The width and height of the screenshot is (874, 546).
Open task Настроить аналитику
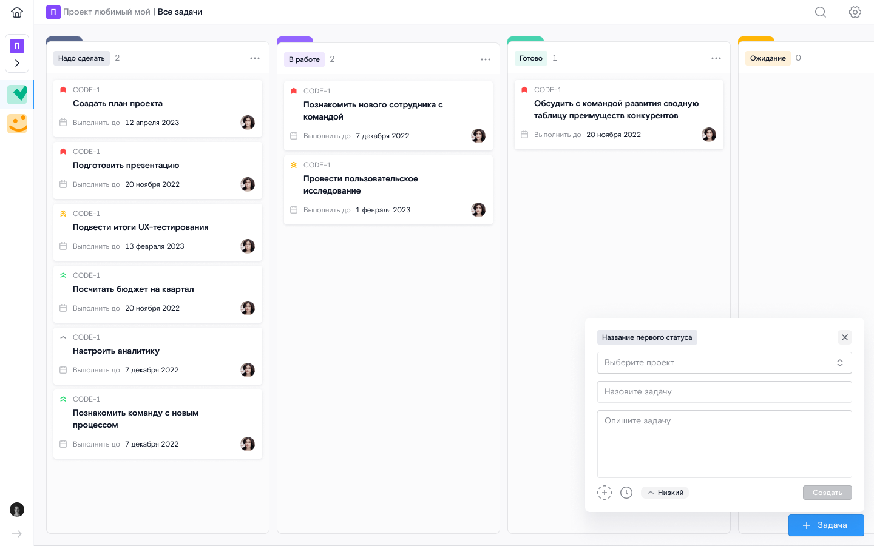click(x=158, y=356)
